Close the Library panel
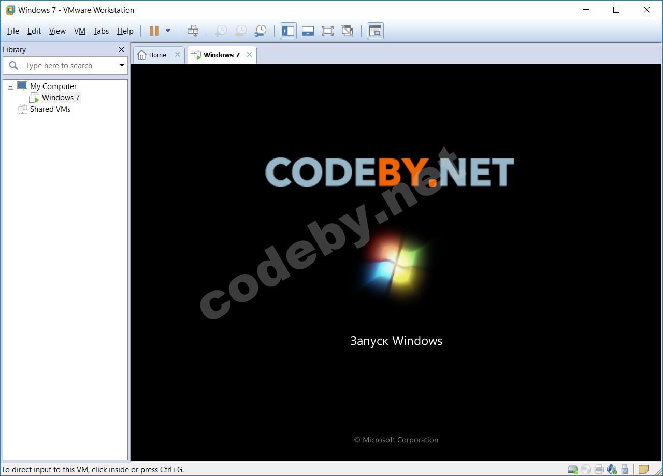663x476 pixels. [121, 50]
